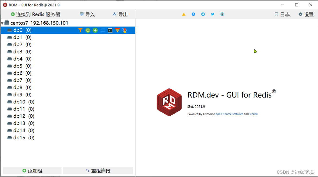
Task: Collapse the centos7-192.168.150.101 connection
Action: point(3,23)
